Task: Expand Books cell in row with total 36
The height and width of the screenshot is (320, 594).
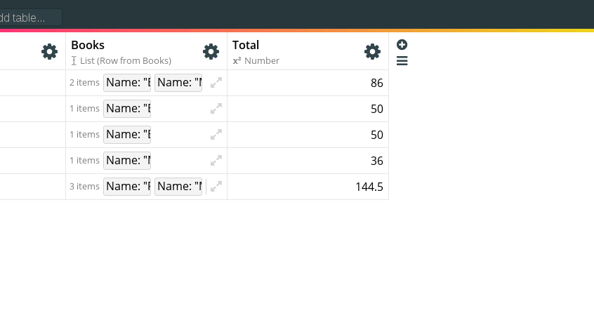Action: (x=216, y=161)
